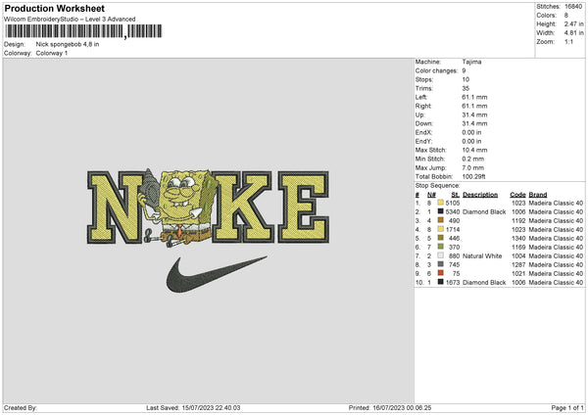Click the 'Wilcom EmbroideryStudio – Level 3 Advanced' subtitle
Image resolution: width=588 pixels, height=415 pixels.
[70, 20]
